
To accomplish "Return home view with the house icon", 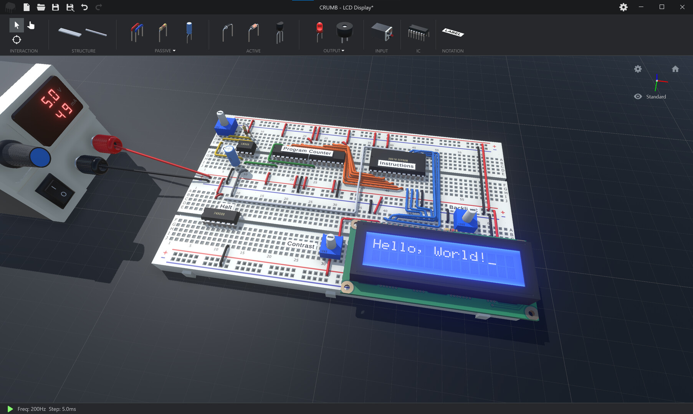I will click(676, 69).
